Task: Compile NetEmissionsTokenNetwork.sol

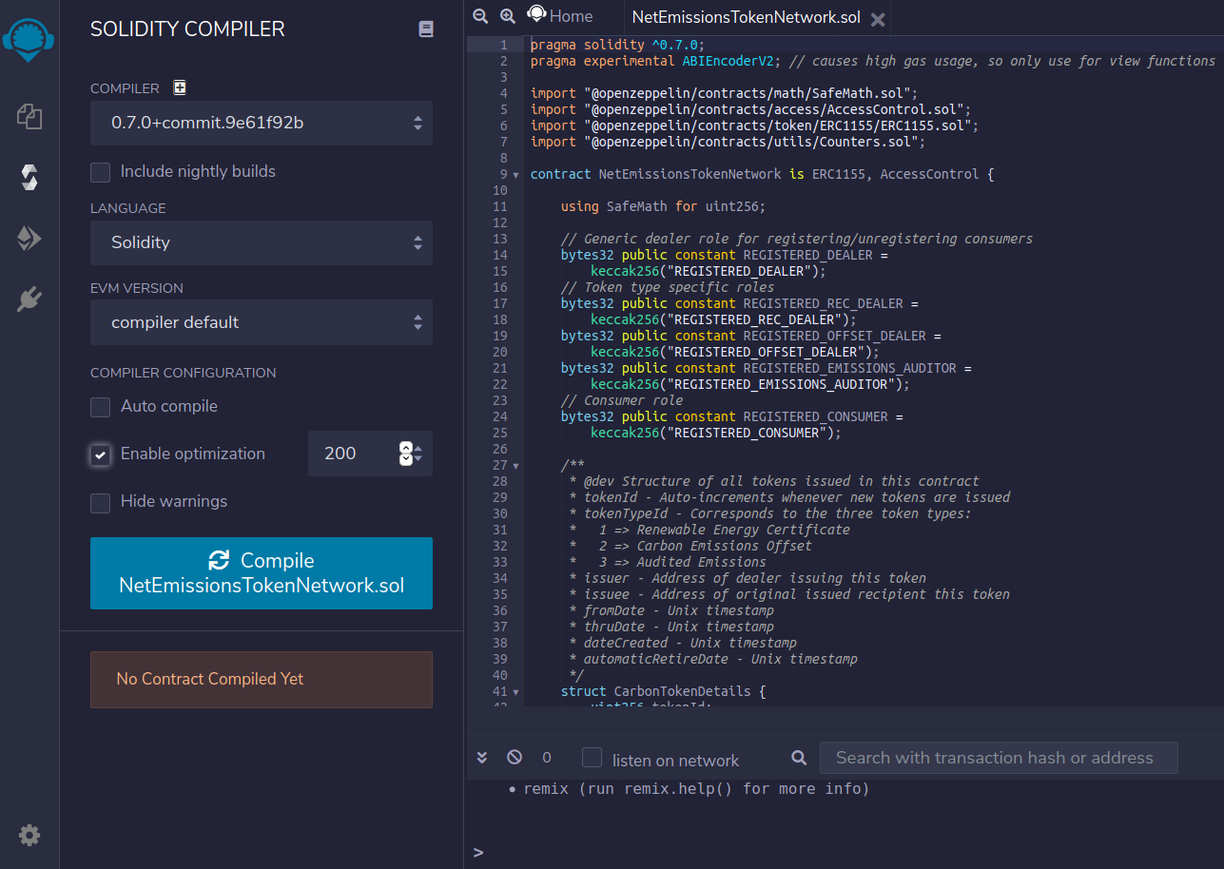Action: (x=262, y=573)
